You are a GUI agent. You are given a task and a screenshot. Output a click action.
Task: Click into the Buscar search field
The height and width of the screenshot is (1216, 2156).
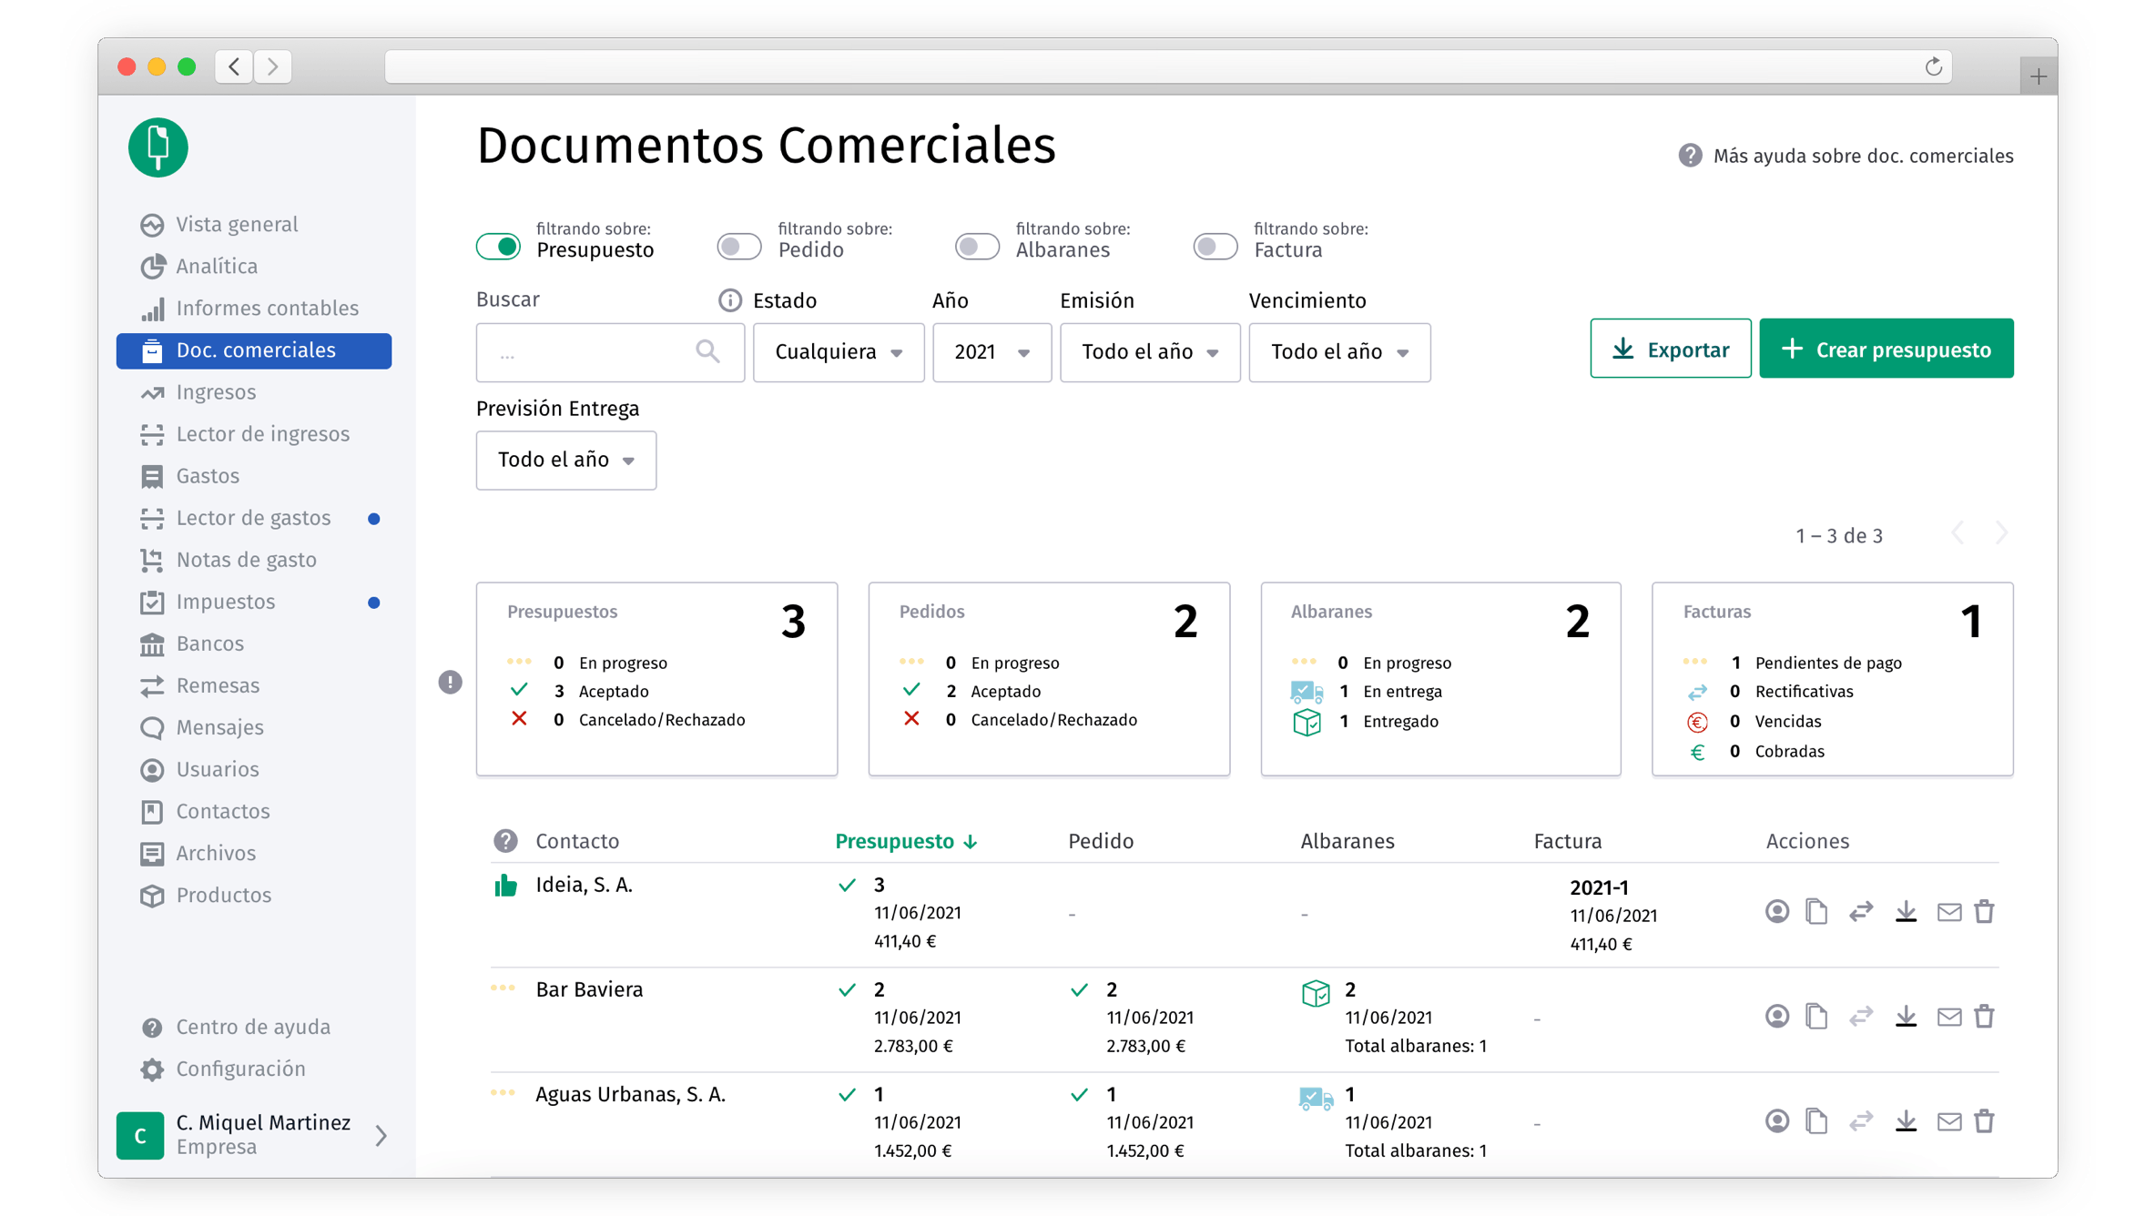(592, 352)
